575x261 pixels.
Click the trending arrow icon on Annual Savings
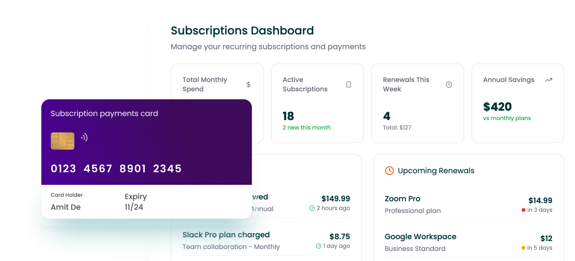click(548, 80)
